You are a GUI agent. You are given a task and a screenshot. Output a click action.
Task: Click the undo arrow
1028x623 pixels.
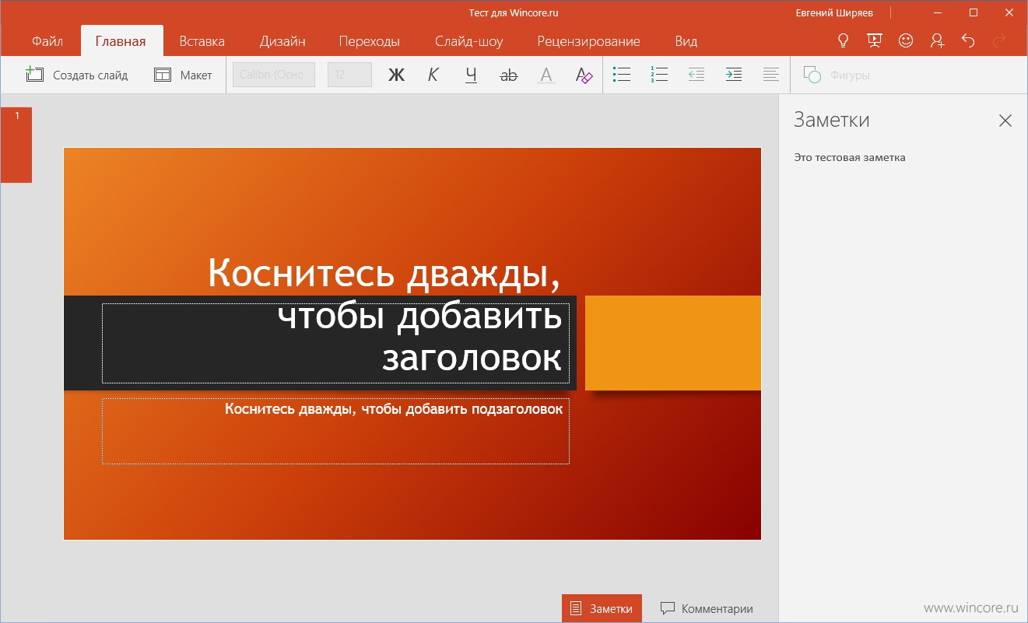[968, 40]
